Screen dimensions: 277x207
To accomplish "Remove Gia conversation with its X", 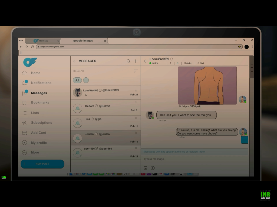I will point(136,118).
